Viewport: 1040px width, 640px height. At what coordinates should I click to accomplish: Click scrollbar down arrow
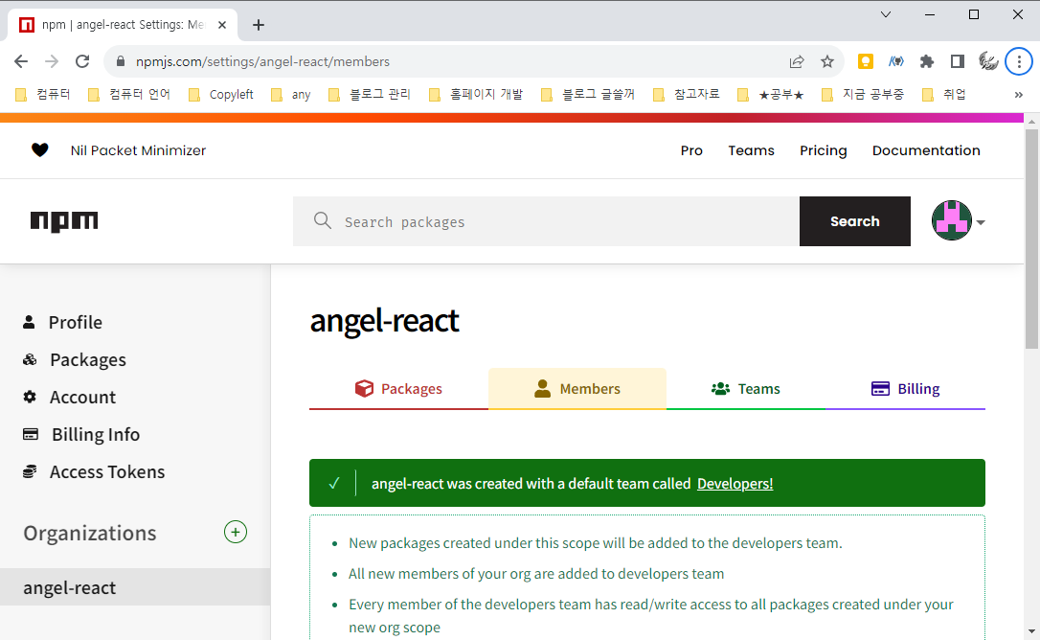[x=1031, y=631]
